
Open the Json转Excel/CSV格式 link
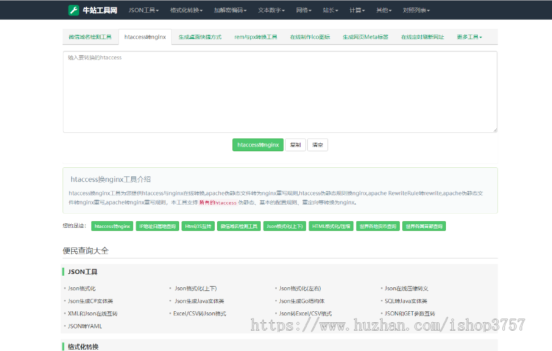point(305,314)
